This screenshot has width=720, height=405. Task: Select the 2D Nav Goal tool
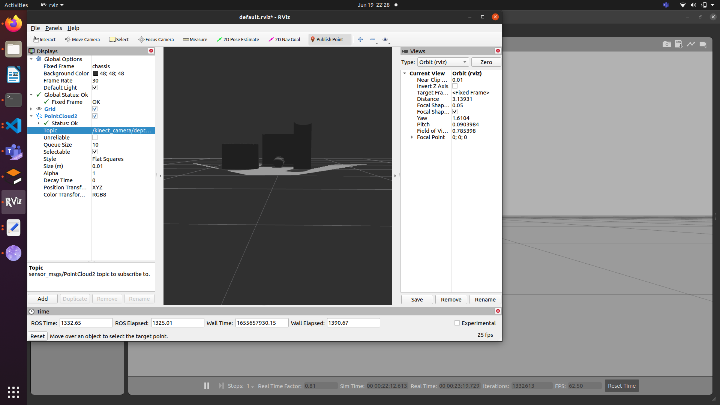(284, 39)
